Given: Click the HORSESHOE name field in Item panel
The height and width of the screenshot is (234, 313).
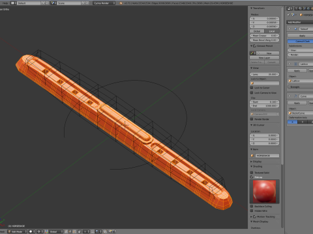Looking at the screenshot, I should (267, 155).
